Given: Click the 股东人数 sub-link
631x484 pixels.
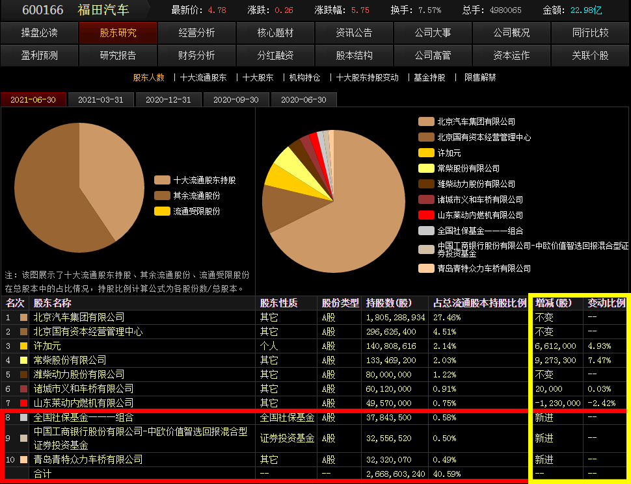Looking at the screenshot, I should [x=148, y=77].
